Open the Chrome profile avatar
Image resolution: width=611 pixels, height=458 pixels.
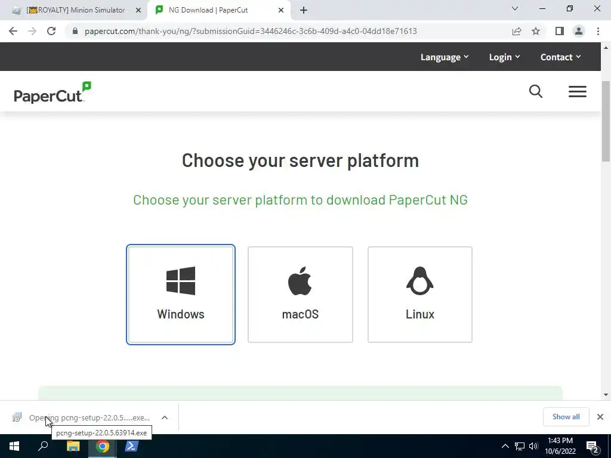[x=579, y=31]
